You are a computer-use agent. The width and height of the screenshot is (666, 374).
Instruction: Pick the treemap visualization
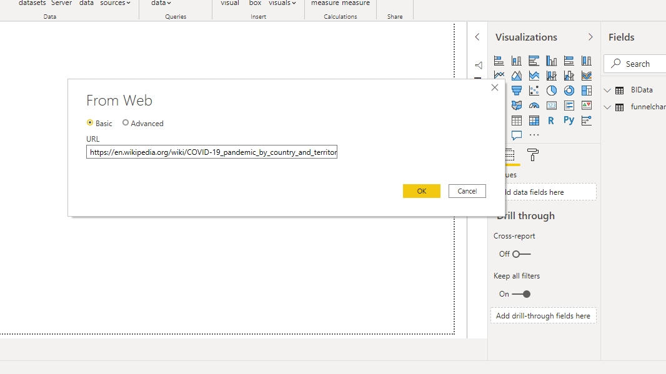click(x=587, y=91)
